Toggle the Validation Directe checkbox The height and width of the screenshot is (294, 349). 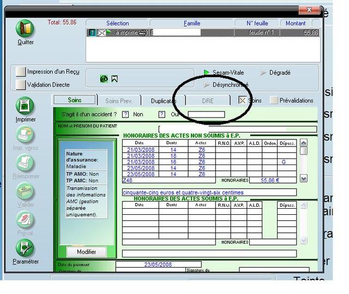click(21, 85)
